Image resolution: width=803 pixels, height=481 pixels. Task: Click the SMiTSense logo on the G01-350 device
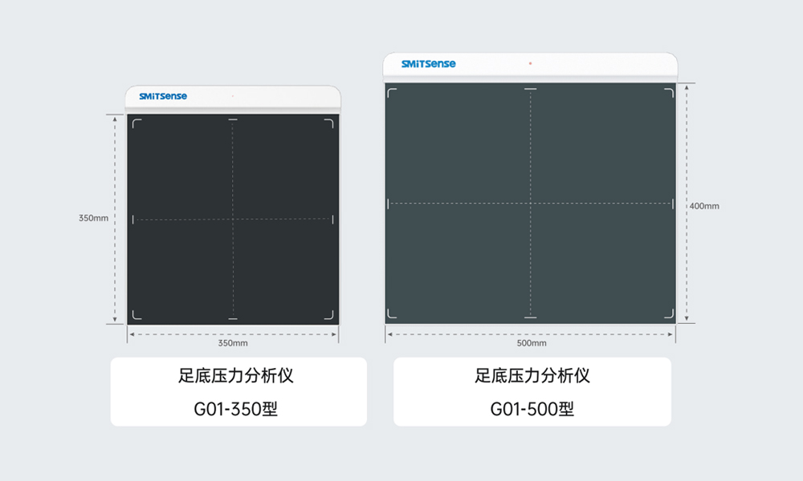(x=163, y=96)
